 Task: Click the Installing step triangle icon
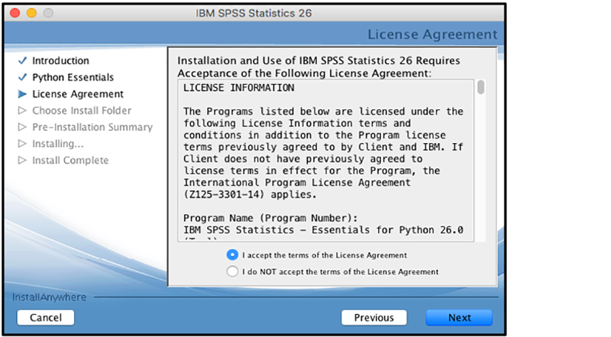(22, 144)
